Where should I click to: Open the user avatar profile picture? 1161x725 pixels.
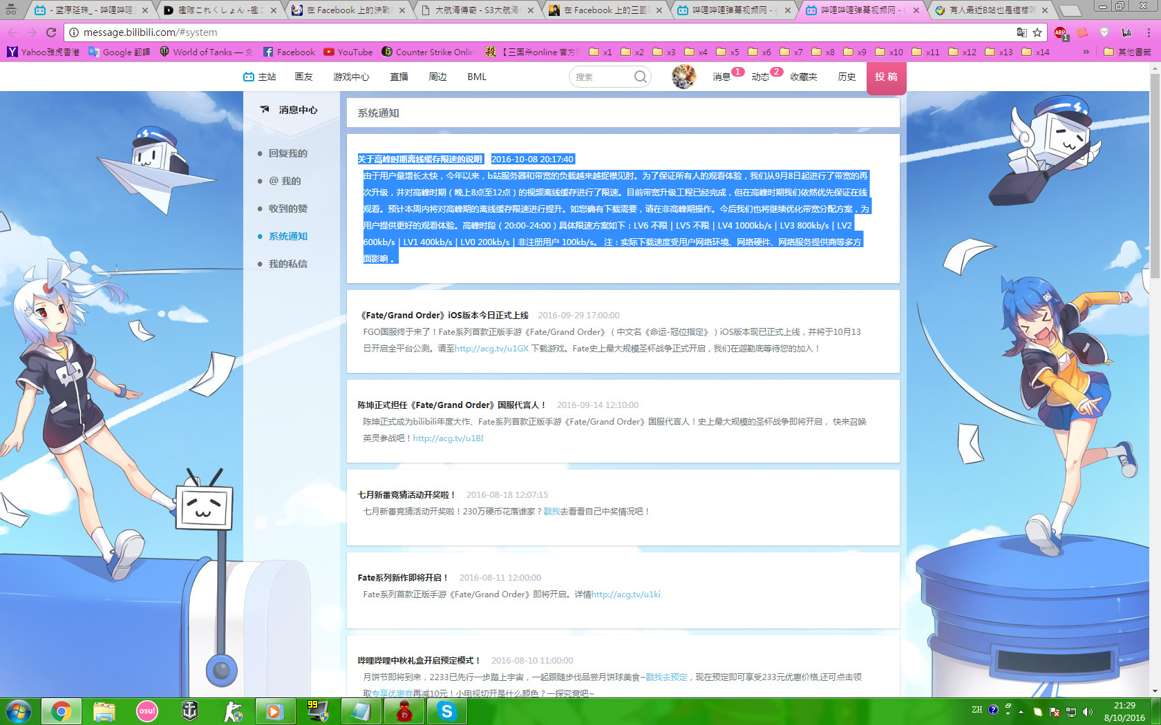tap(683, 77)
